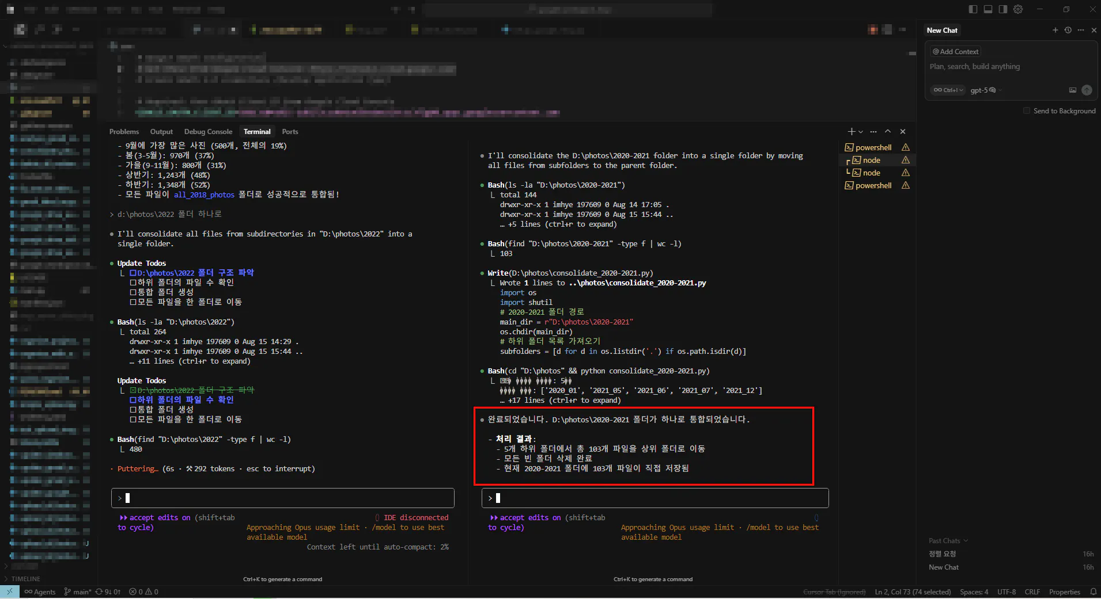Create a new terminal with plus icon
Viewport: 1101px width, 599px height.
point(851,132)
